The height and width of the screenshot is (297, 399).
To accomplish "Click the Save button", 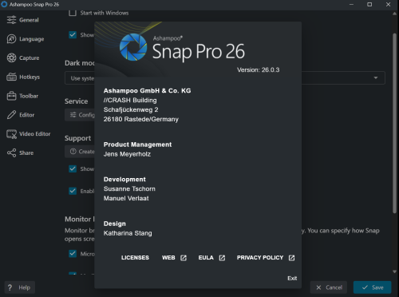I will point(373,287).
